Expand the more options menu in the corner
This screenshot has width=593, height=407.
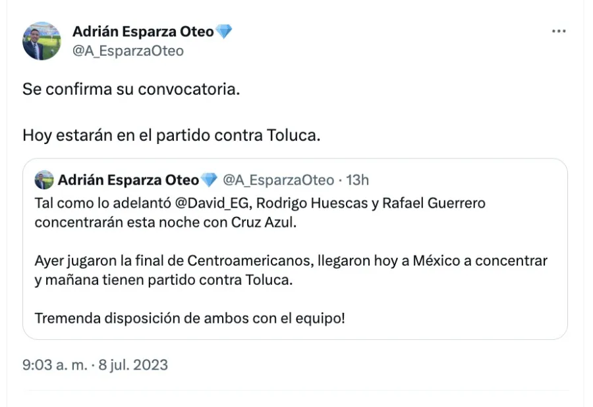click(559, 30)
